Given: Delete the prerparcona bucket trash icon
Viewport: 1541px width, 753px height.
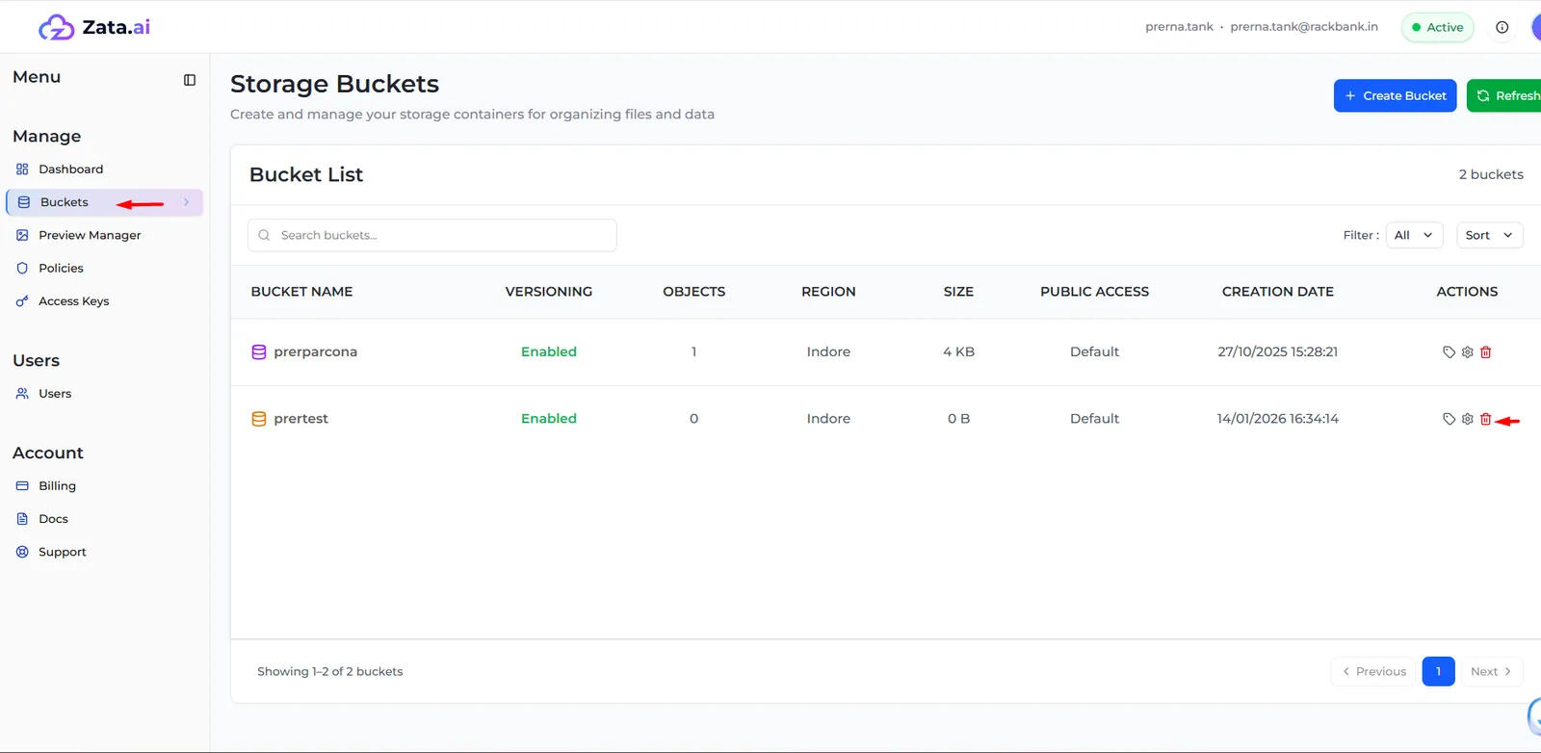Looking at the screenshot, I should point(1485,352).
